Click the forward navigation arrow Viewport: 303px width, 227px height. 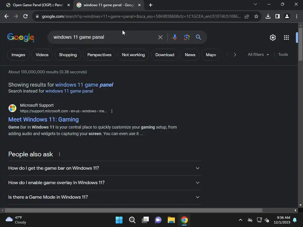[16, 17]
